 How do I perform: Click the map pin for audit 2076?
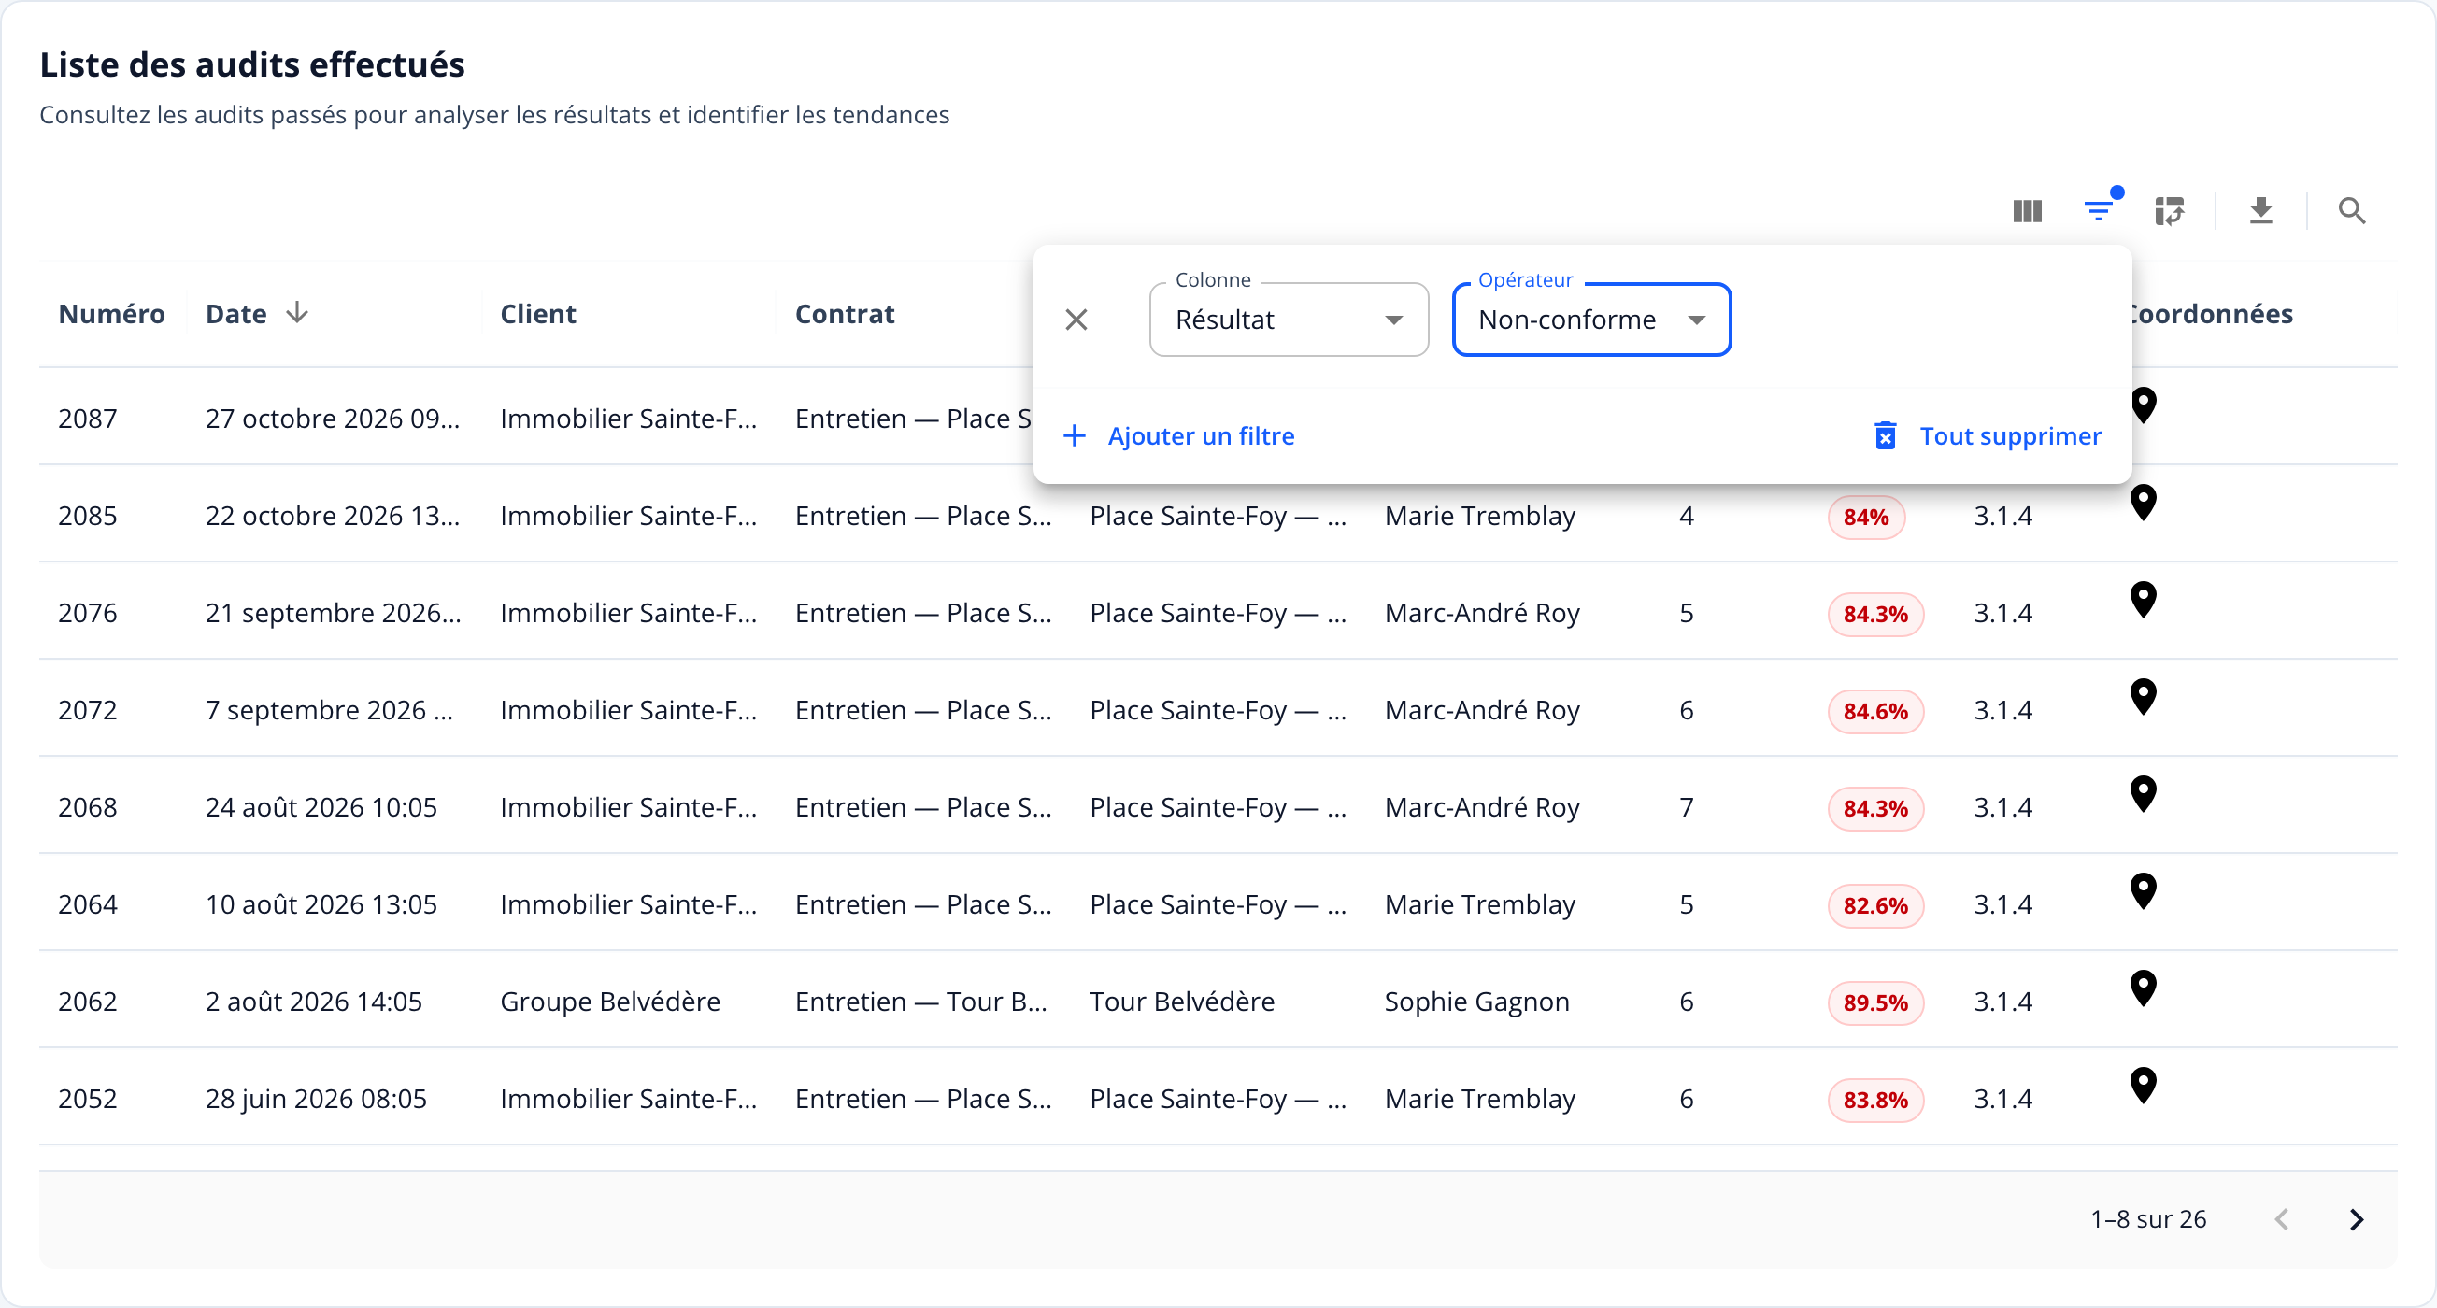[x=2143, y=600]
